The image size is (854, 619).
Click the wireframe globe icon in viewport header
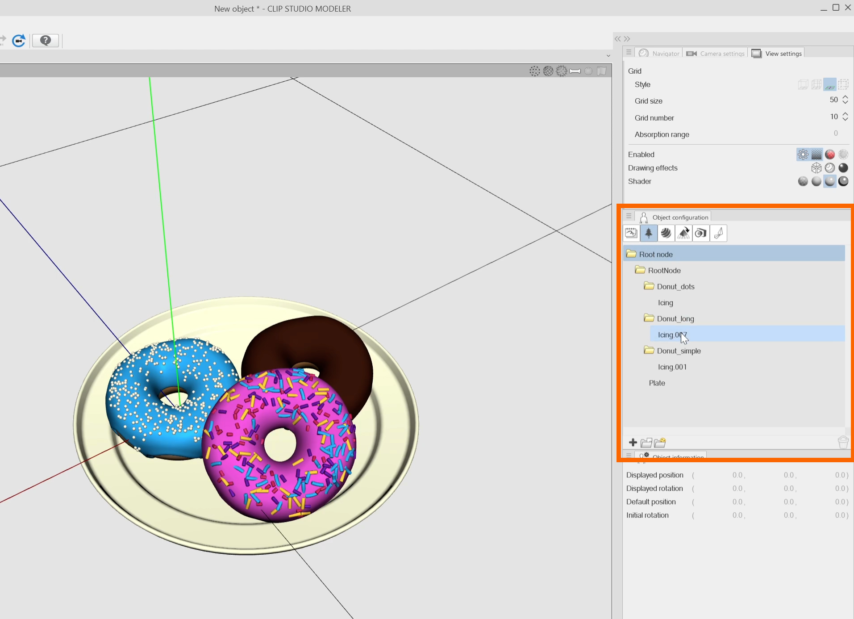click(548, 71)
